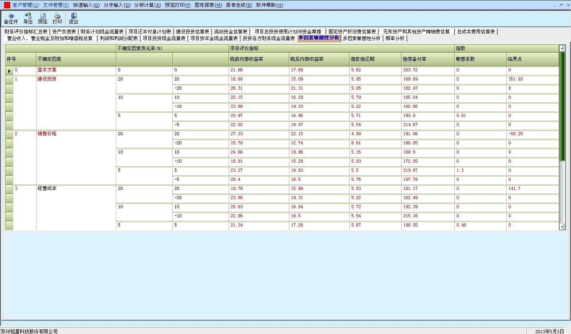The width and height of the screenshot is (571, 334).
Task: Switch to 无形资产和其他资产摊销费估算 tab
Action: click(416, 32)
